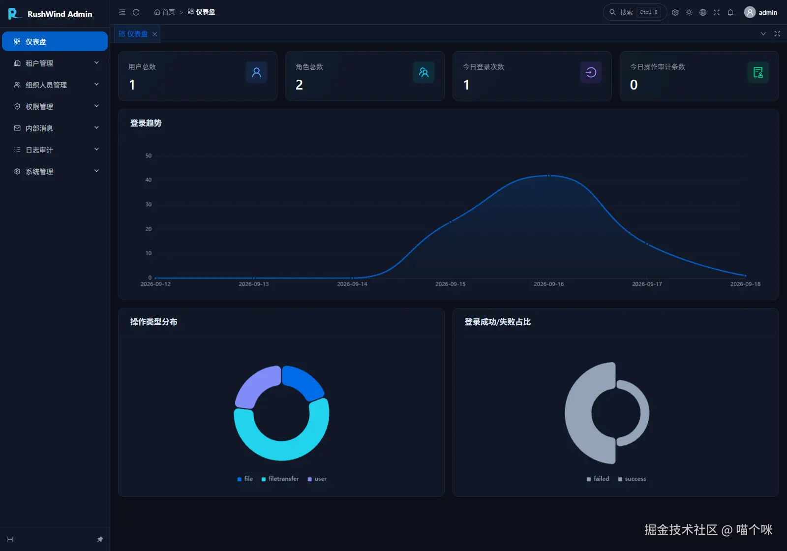
Task: Click the 角色总数 card label
Action: pos(309,67)
